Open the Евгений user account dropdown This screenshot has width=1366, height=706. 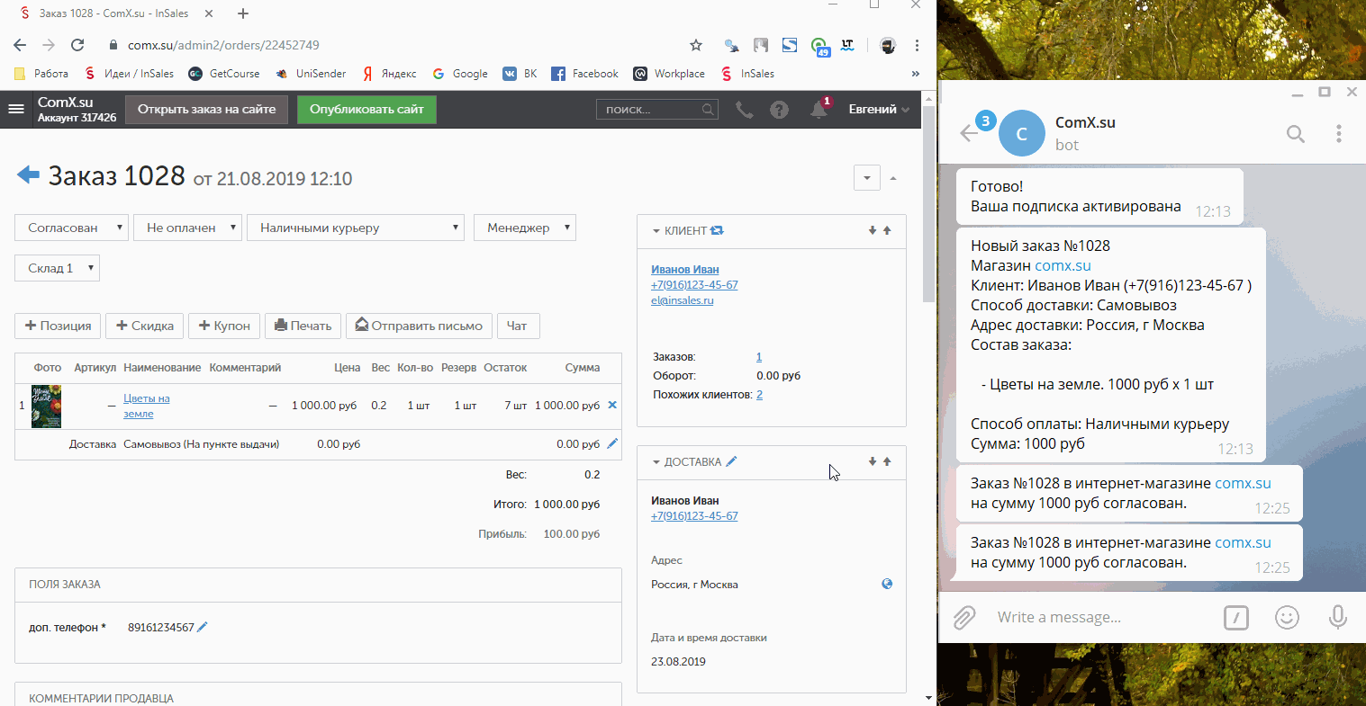coord(879,109)
